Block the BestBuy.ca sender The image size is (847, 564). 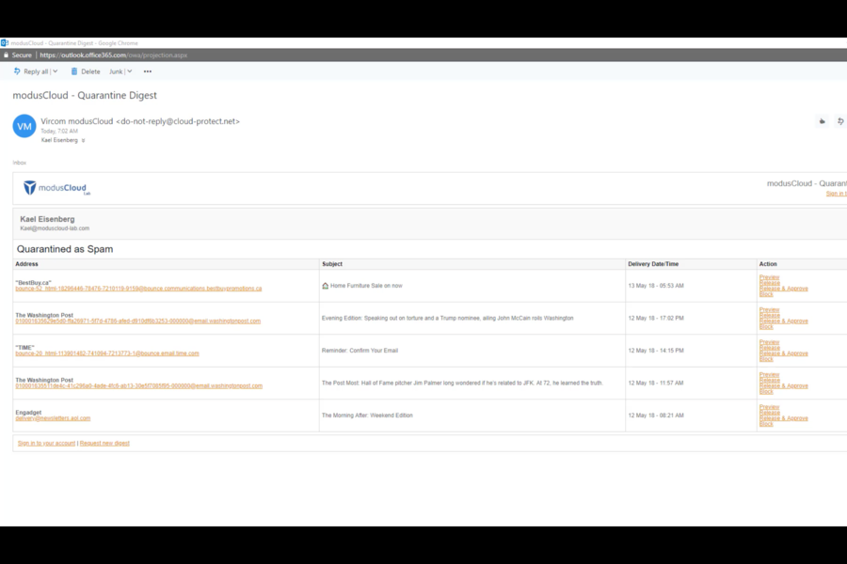(766, 294)
